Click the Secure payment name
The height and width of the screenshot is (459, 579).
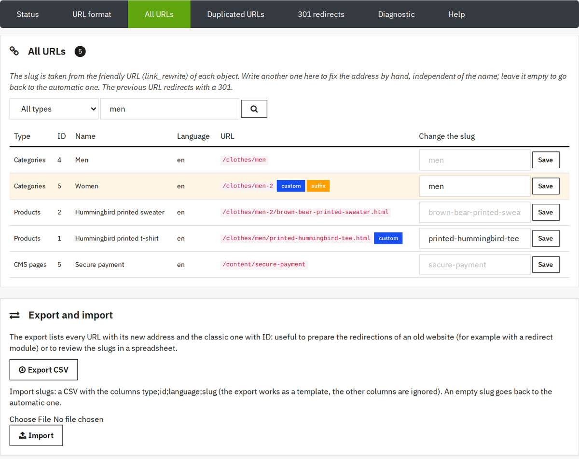click(100, 264)
